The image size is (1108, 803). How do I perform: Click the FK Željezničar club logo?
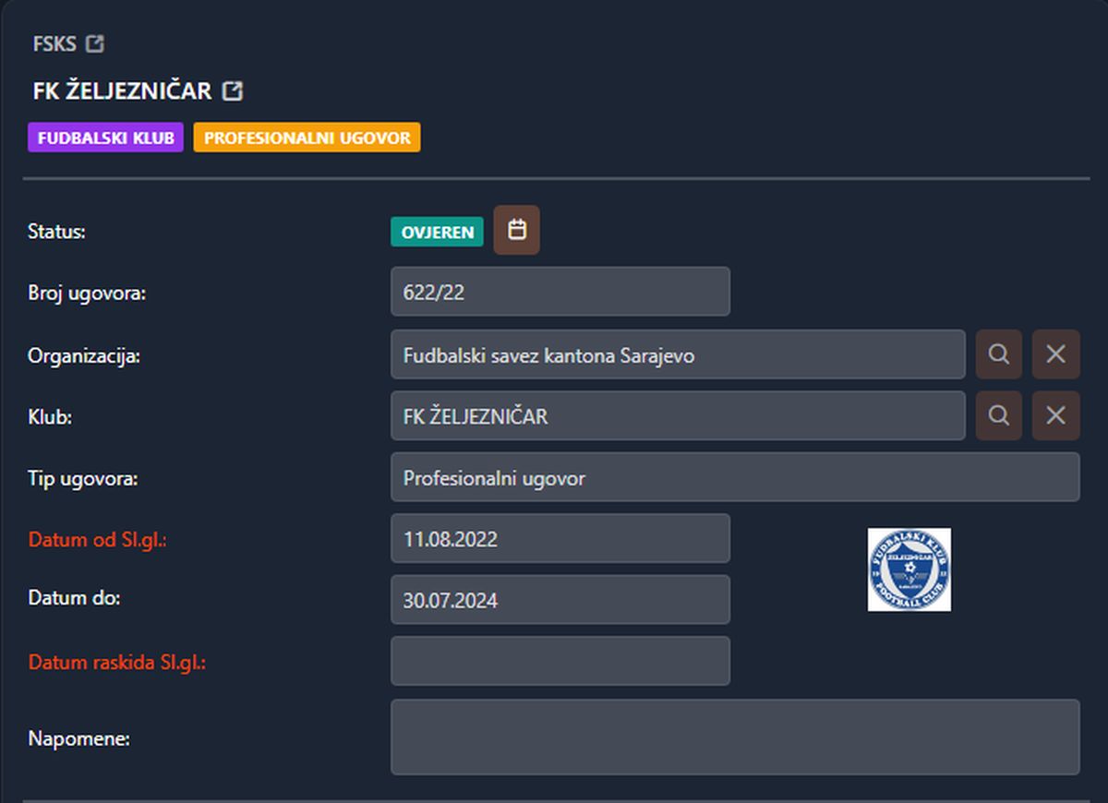(x=909, y=569)
